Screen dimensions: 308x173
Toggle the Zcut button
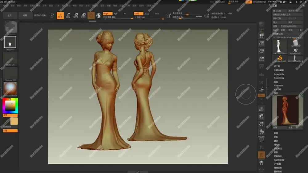[x=156, y=14]
